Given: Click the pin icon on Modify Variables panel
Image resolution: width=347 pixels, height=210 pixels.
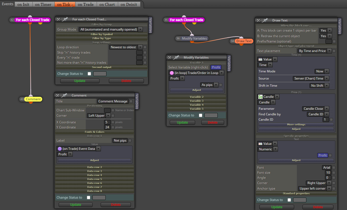Looking at the screenshot, I should point(176,58).
